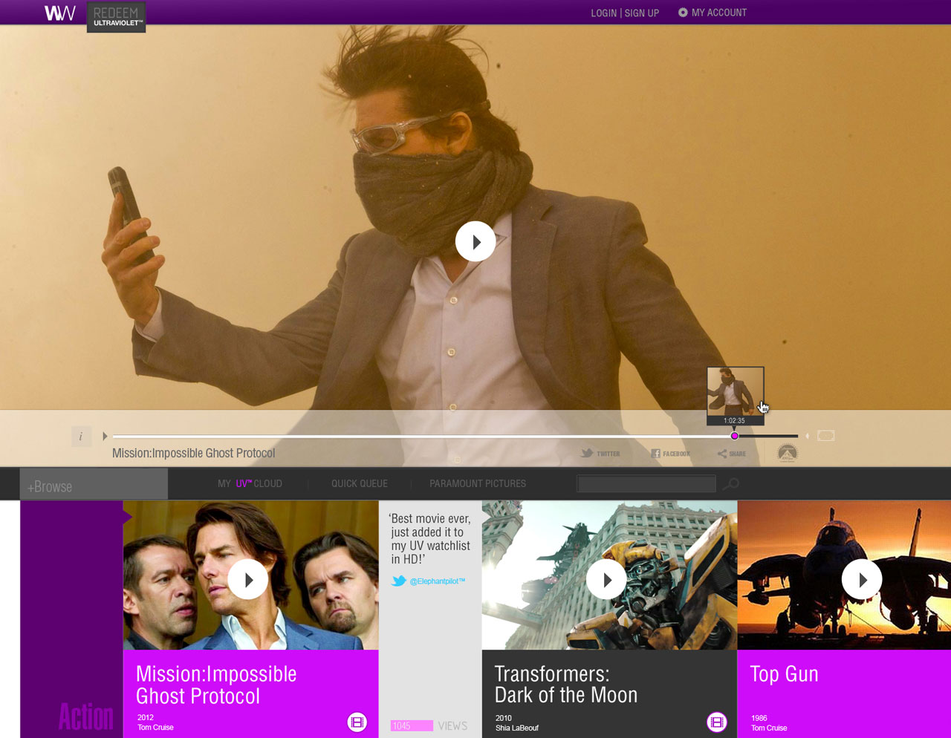951x738 pixels.
Task: Play the Top Gun card
Action: pos(862,580)
